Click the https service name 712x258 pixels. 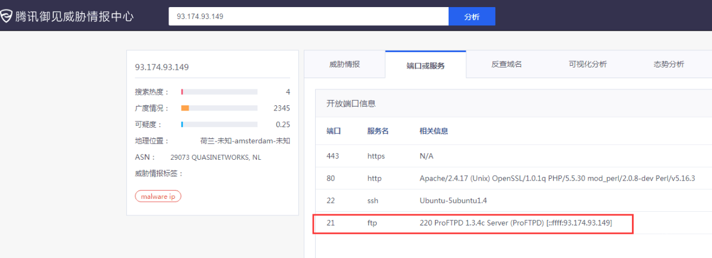[x=376, y=156]
